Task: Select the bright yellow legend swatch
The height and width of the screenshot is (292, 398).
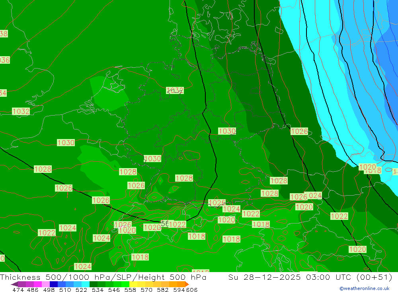Action: pyautogui.click(x=133, y=284)
